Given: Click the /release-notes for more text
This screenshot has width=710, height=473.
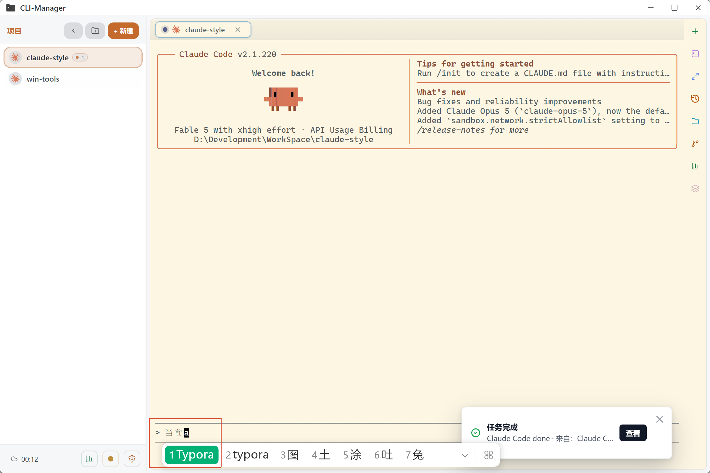Looking at the screenshot, I should click(473, 130).
